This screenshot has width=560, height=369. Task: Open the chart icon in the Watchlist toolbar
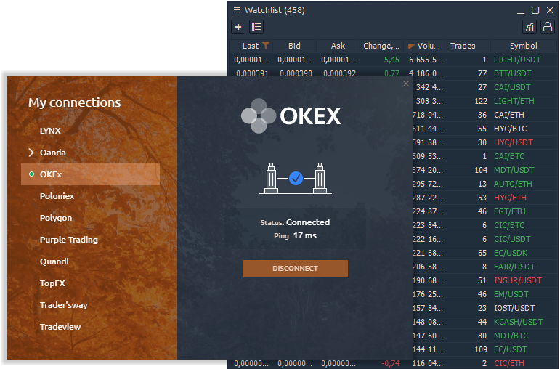tap(529, 27)
